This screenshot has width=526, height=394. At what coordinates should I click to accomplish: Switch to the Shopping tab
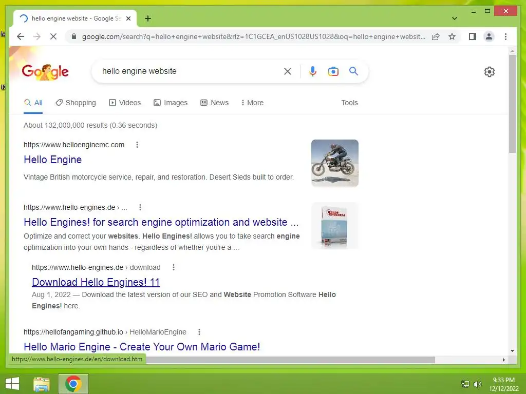point(76,103)
